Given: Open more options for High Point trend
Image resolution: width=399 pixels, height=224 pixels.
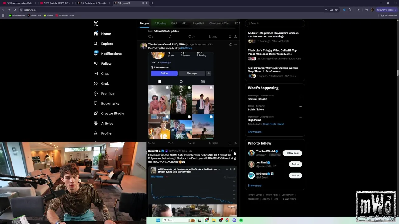Looking at the screenshot, I should (300, 117).
